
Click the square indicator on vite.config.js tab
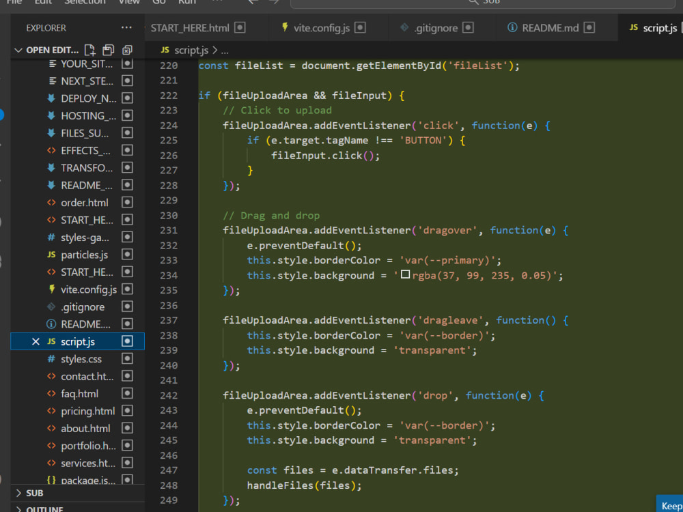pyautogui.click(x=360, y=28)
